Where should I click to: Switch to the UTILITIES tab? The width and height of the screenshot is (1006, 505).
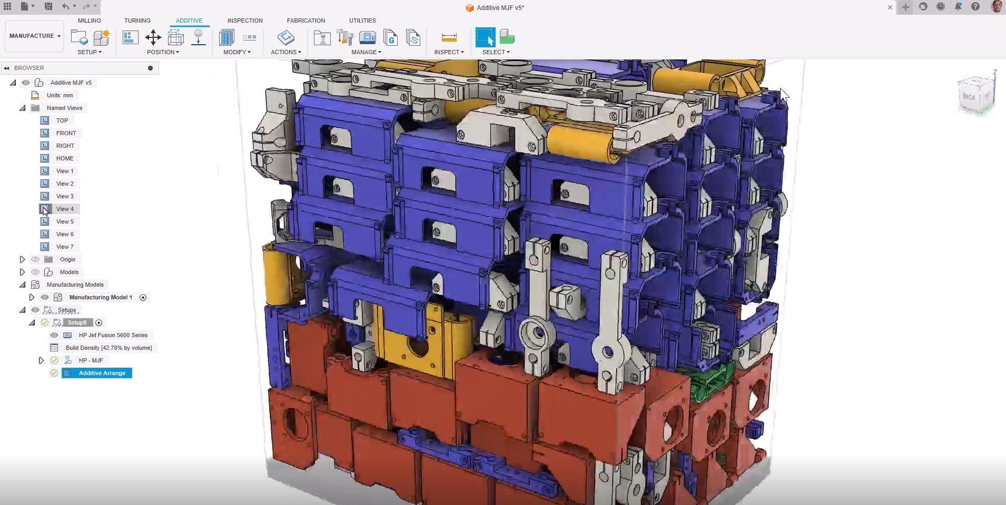coord(362,21)
